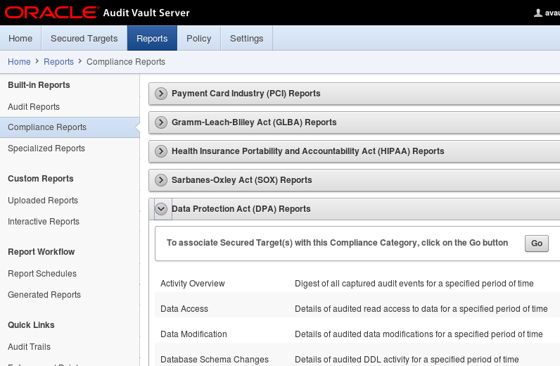Click 'Details of audited DDL activity' description
Image resolution: width=560 pixels, height=366 pixels.
click(x=407, y=360)
